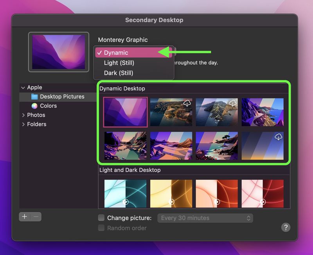This screenshot has height=255, width=313.
Task: Collapse the Apple sidebar section
Action: pyautogui.click(x=23, y=87)
